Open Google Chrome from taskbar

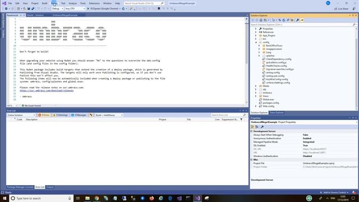click(x=96, y=198)
